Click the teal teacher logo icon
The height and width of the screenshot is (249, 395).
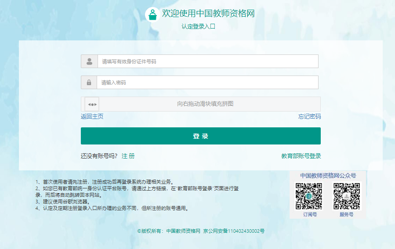[152, 14]
